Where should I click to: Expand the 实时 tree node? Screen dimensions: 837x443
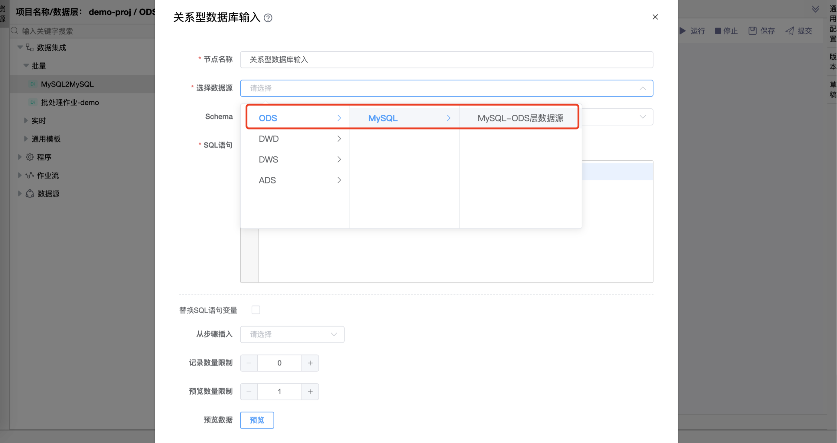26,120
